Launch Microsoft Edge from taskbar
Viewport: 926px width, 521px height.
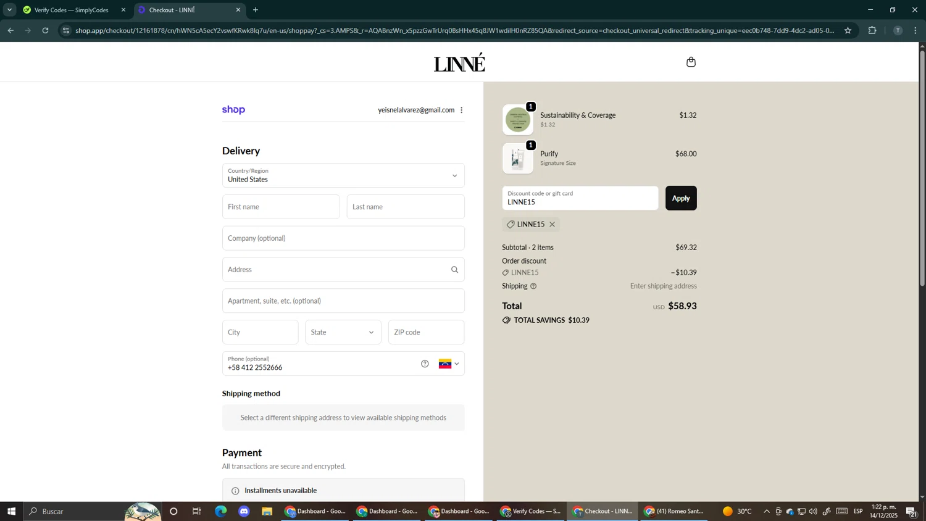tap(220, 511)
